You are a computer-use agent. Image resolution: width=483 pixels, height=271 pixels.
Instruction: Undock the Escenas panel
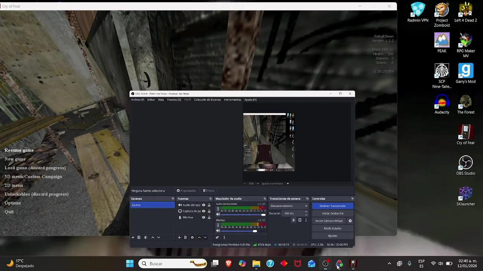(x=173, y=199)
